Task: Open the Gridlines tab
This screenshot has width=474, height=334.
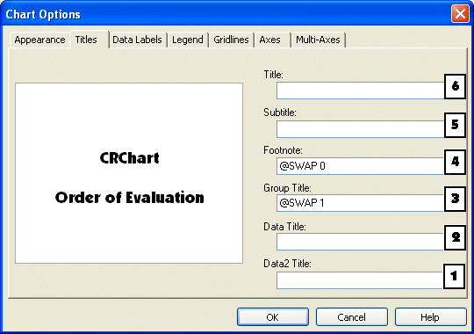Action: click(x=231, y=40)
